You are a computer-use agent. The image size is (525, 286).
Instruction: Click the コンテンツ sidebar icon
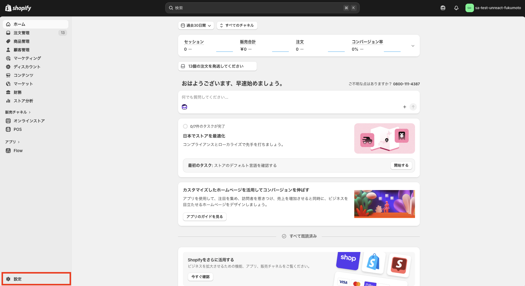[x=8, y=75]
